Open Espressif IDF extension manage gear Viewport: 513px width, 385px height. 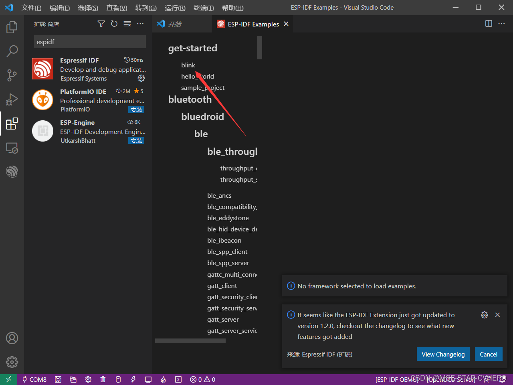pos(141,78)
